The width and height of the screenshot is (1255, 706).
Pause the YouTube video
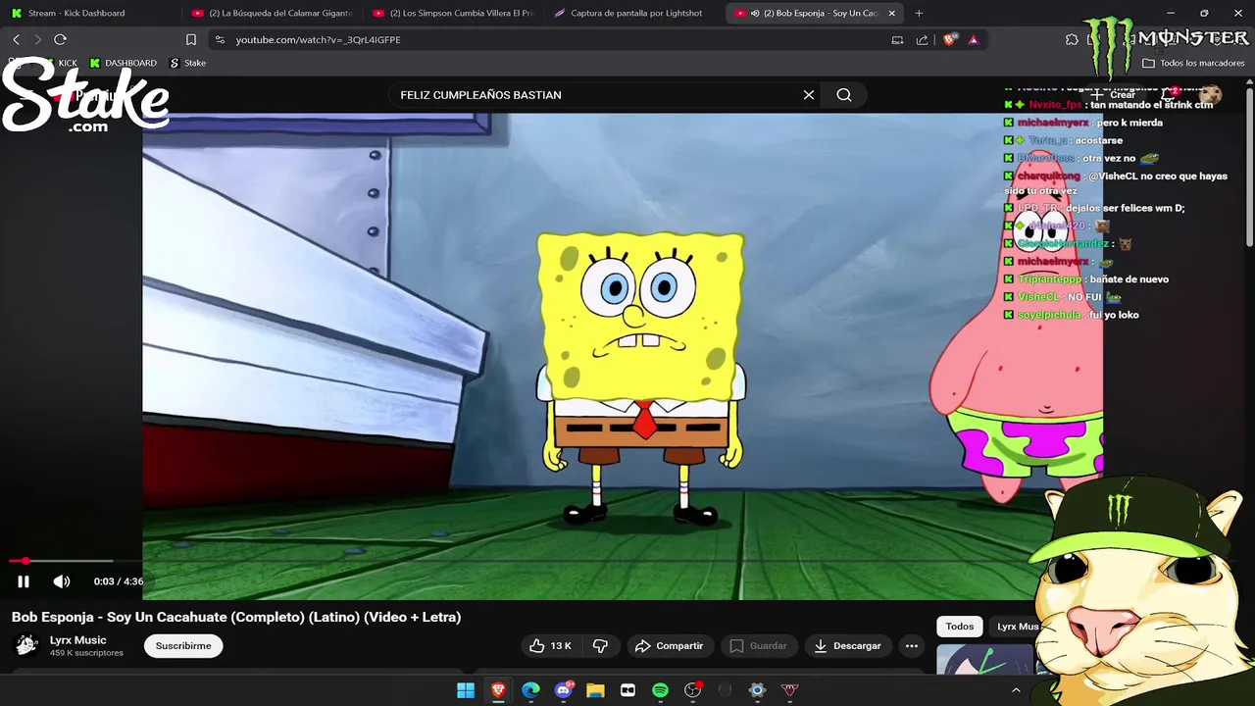[24, 581]
